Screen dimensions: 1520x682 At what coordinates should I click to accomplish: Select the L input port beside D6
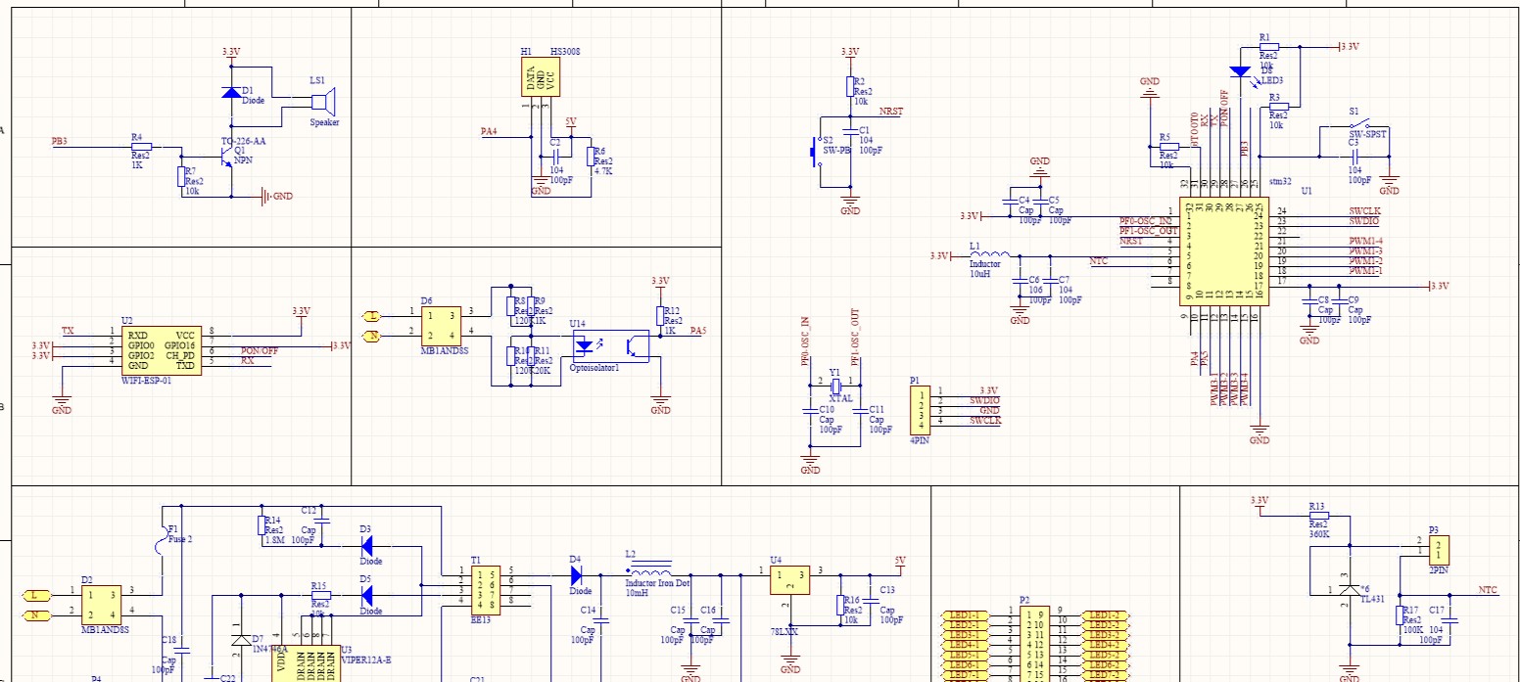[x=370, y=315]
